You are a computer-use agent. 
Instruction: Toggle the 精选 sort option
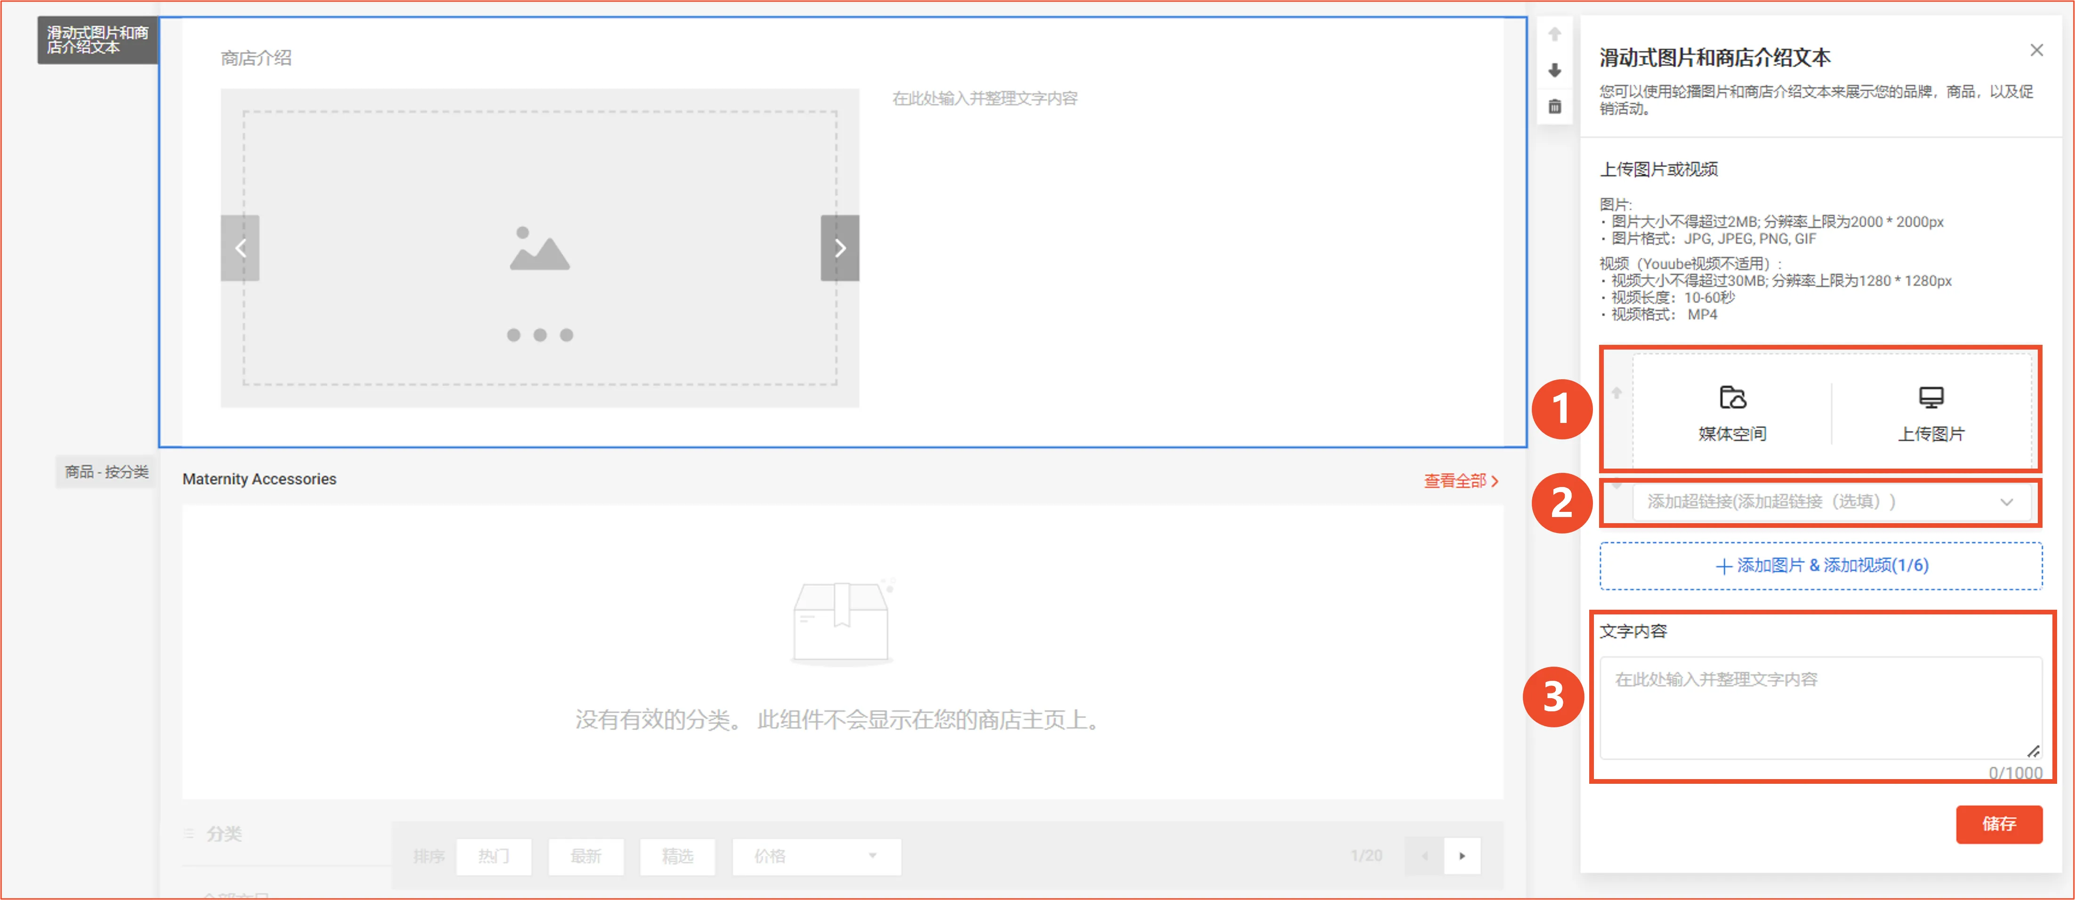pyautogui.click(x=677, y=857)
